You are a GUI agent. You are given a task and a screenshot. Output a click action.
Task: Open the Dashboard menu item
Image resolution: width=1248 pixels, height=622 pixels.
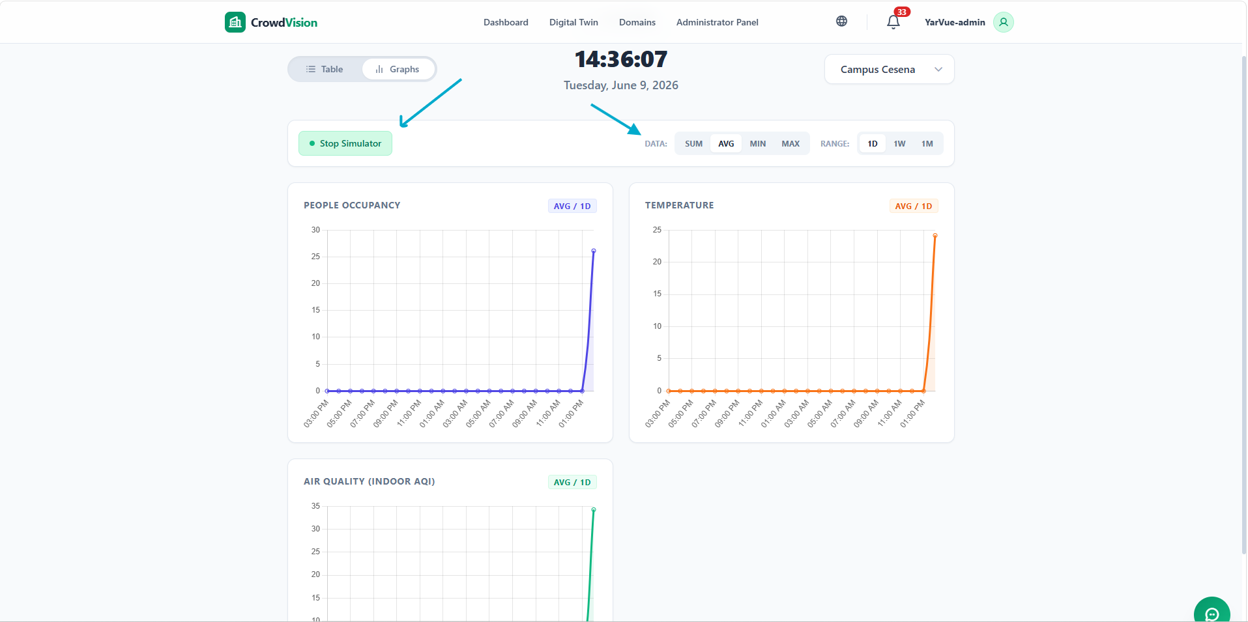click(x=506, y=22)
